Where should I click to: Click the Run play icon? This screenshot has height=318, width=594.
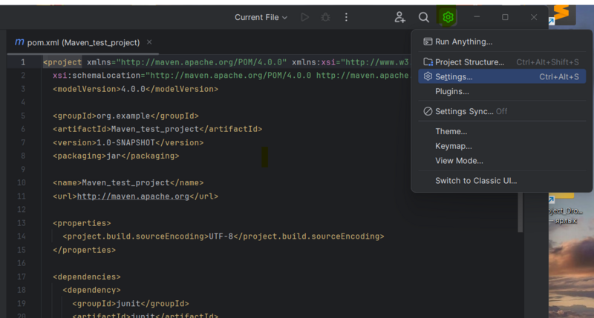pos(304,17)
